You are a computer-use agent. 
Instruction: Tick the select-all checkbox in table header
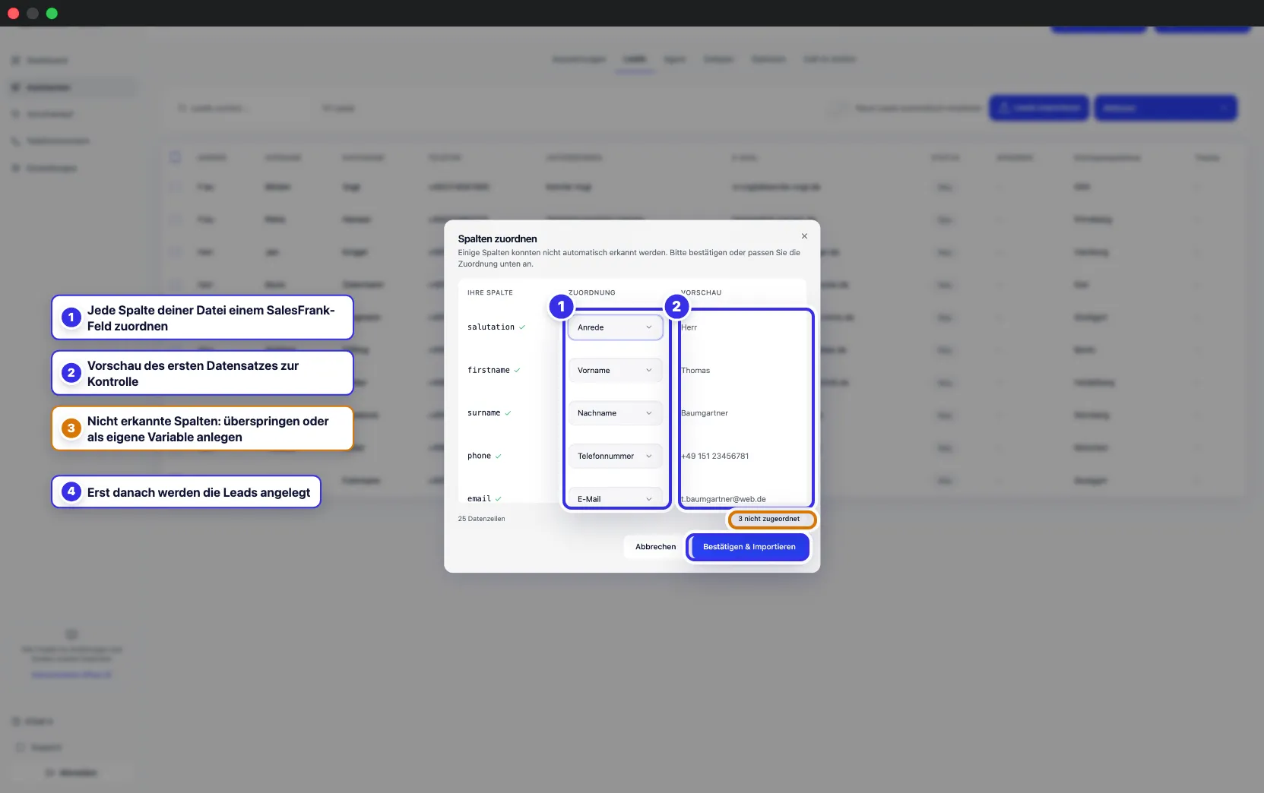176,156
